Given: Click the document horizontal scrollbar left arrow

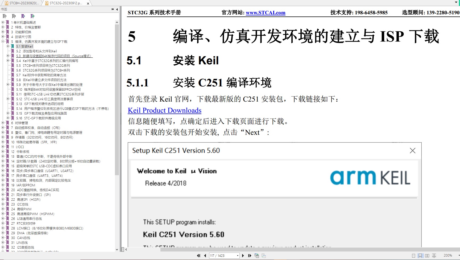Looking at the screenshot, I should pyautogui.click(x=126, y=250).
